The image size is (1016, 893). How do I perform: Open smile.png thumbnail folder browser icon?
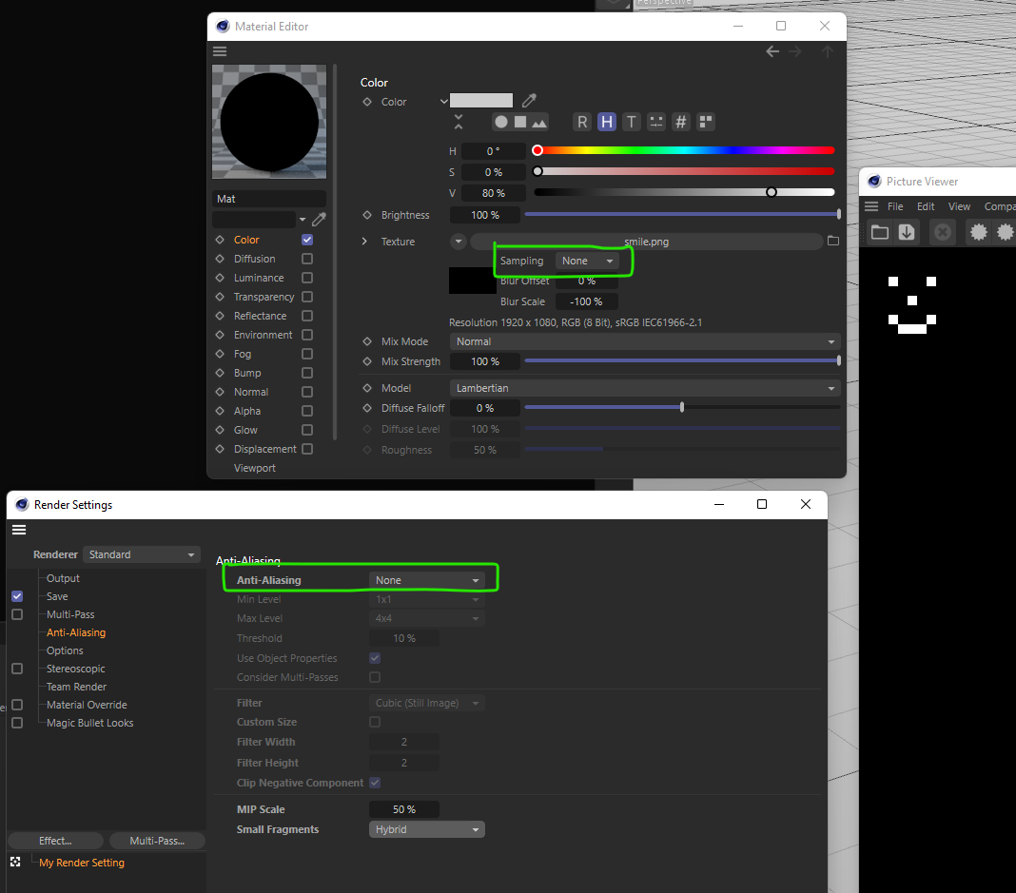832,242
